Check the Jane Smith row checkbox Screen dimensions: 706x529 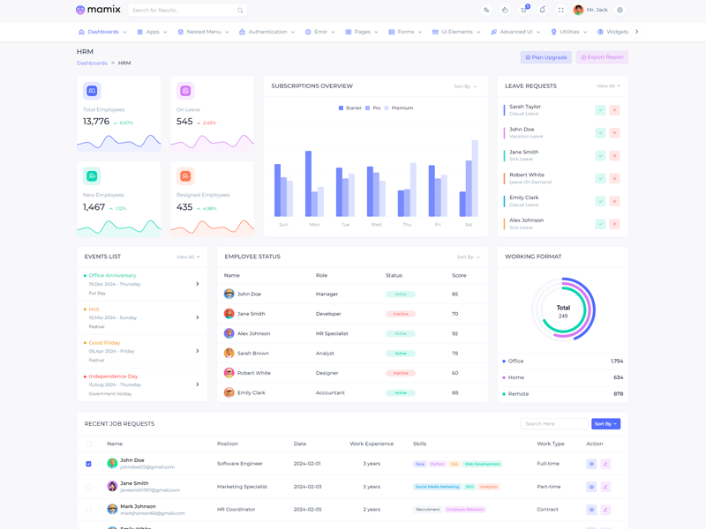88,487
